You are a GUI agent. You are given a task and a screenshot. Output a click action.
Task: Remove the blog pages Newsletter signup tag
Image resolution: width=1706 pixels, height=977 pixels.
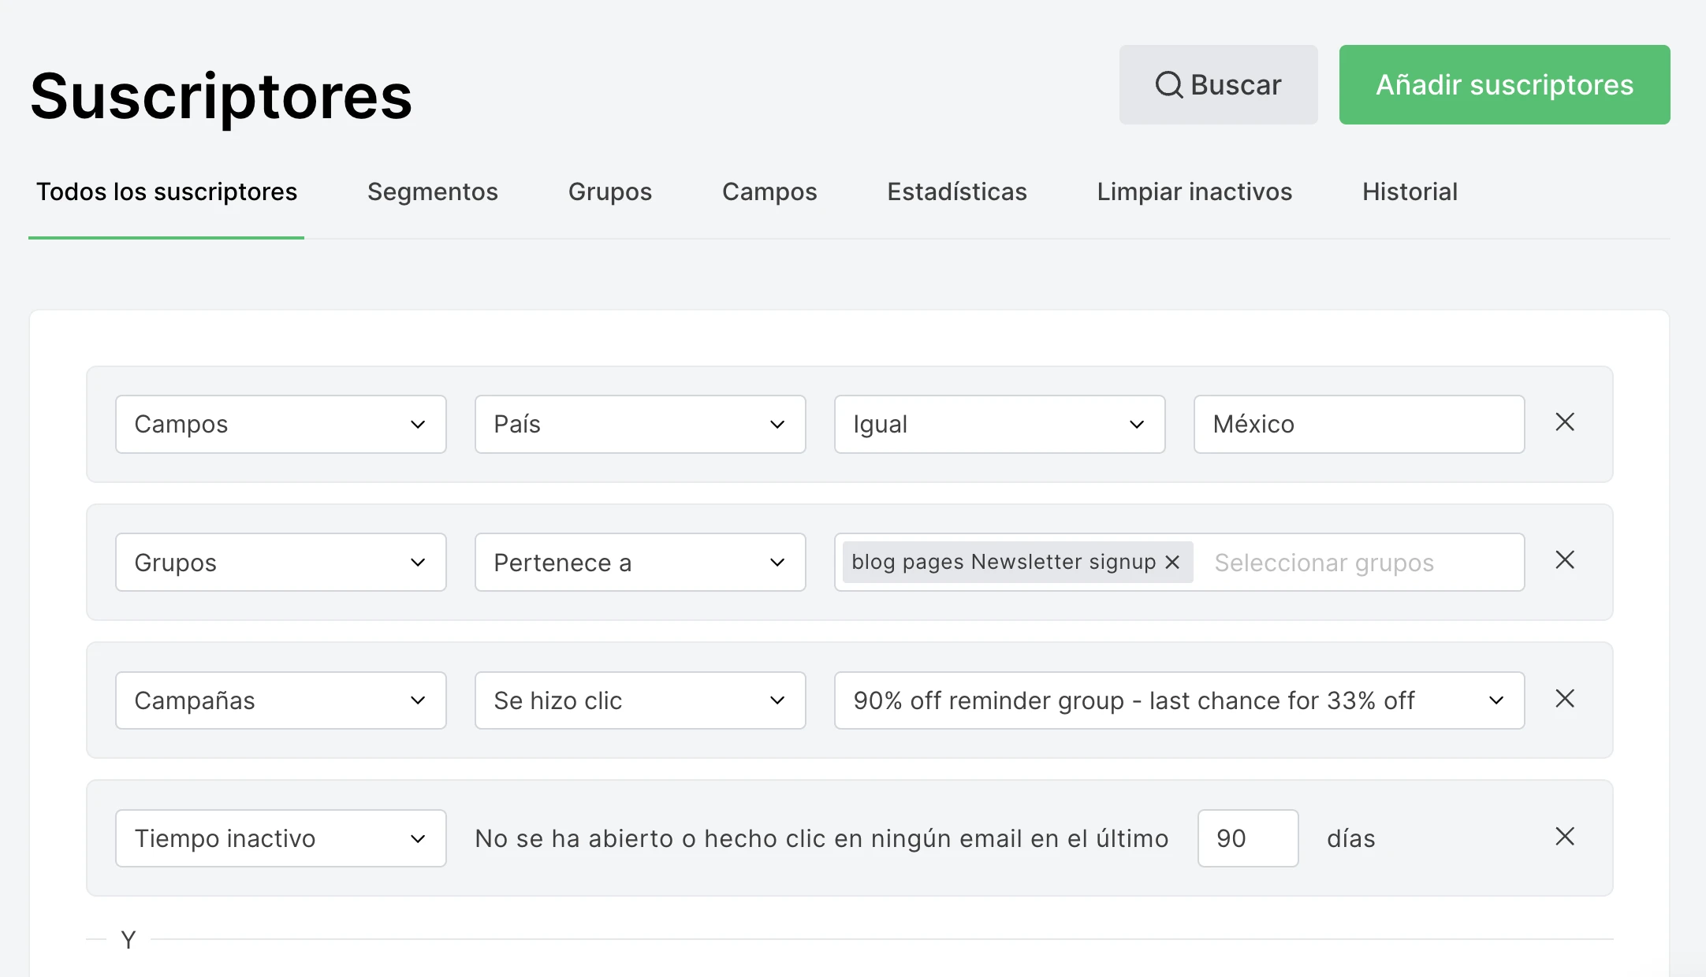[x=1172, y=562]
